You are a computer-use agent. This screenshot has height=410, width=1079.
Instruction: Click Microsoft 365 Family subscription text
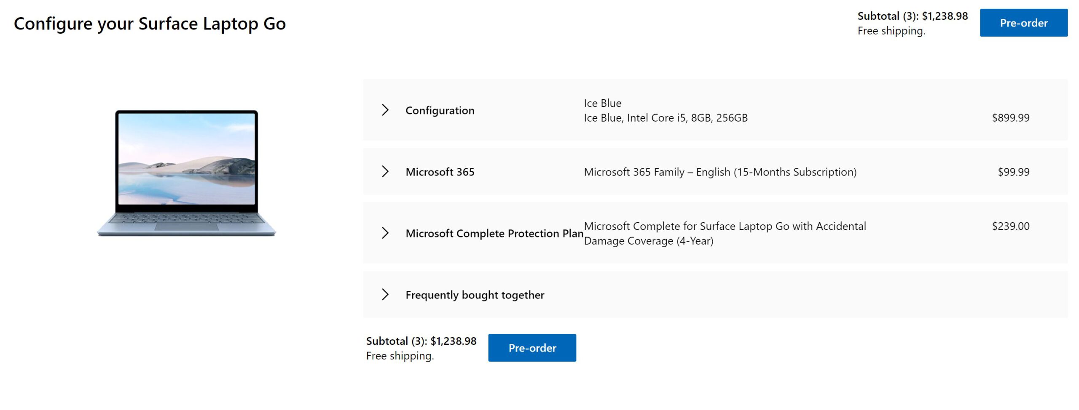pyautogui.click(x=720, y=172)
